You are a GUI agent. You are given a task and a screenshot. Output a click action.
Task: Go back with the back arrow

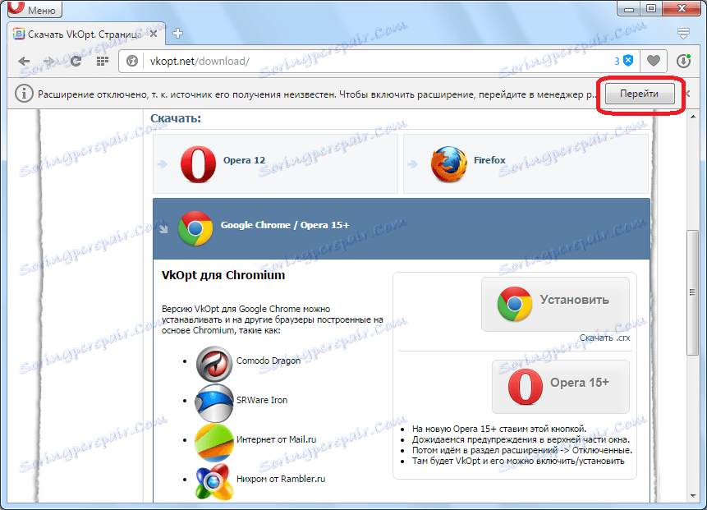pos(24,61)
